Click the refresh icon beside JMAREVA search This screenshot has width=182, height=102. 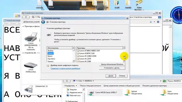pos(164,81)
